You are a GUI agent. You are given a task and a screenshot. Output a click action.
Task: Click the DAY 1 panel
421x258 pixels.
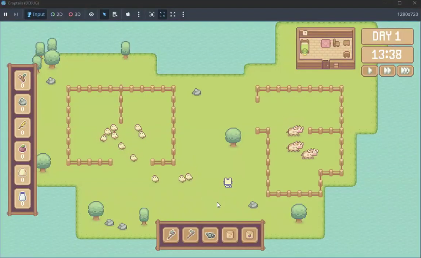pos(387,36)
